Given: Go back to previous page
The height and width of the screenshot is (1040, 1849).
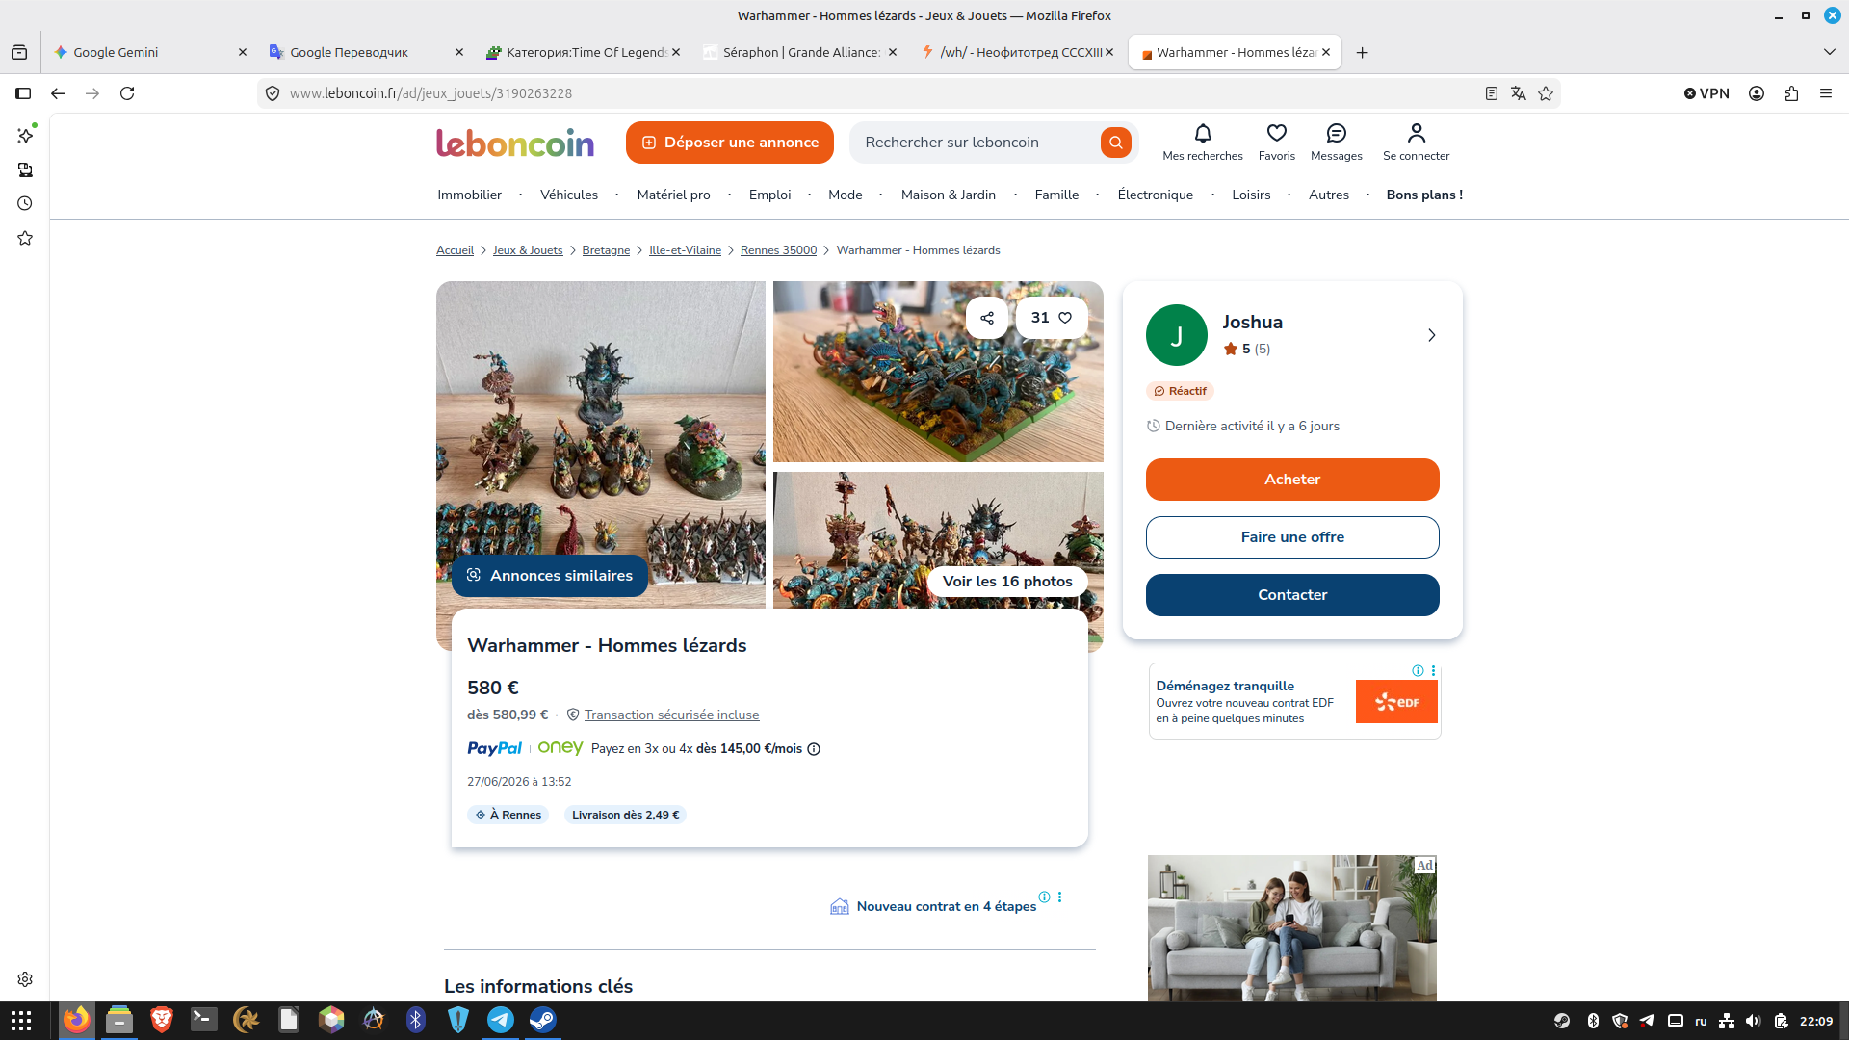Looking at the screenshot, I should coord(58,93).
